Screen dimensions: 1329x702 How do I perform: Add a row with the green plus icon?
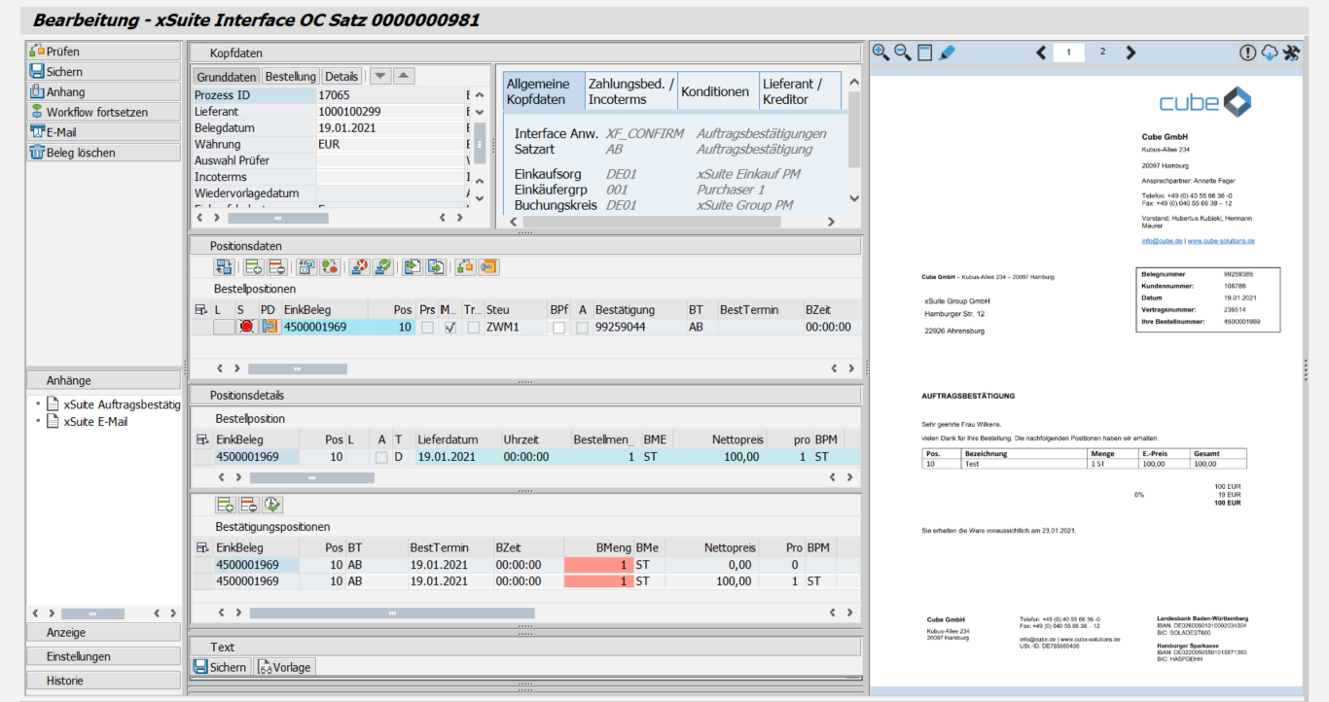[x=253, y=266]
